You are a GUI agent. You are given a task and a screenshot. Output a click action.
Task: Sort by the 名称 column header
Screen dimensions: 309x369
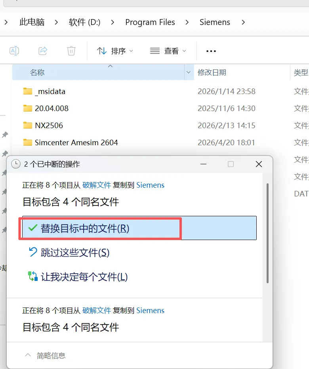click(x=99, y=72)
